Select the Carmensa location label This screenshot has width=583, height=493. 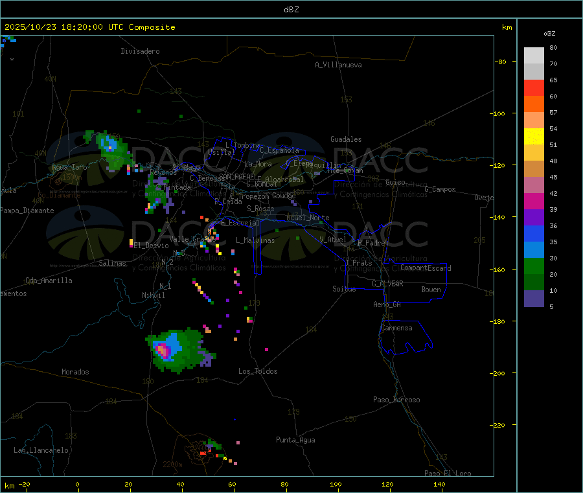(x=396, y=328)
